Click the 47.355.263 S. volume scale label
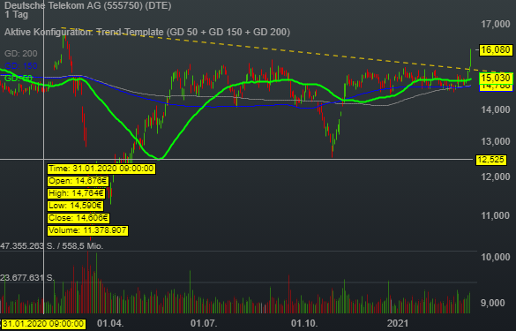516x331 pixels. (x=52, y=246)
